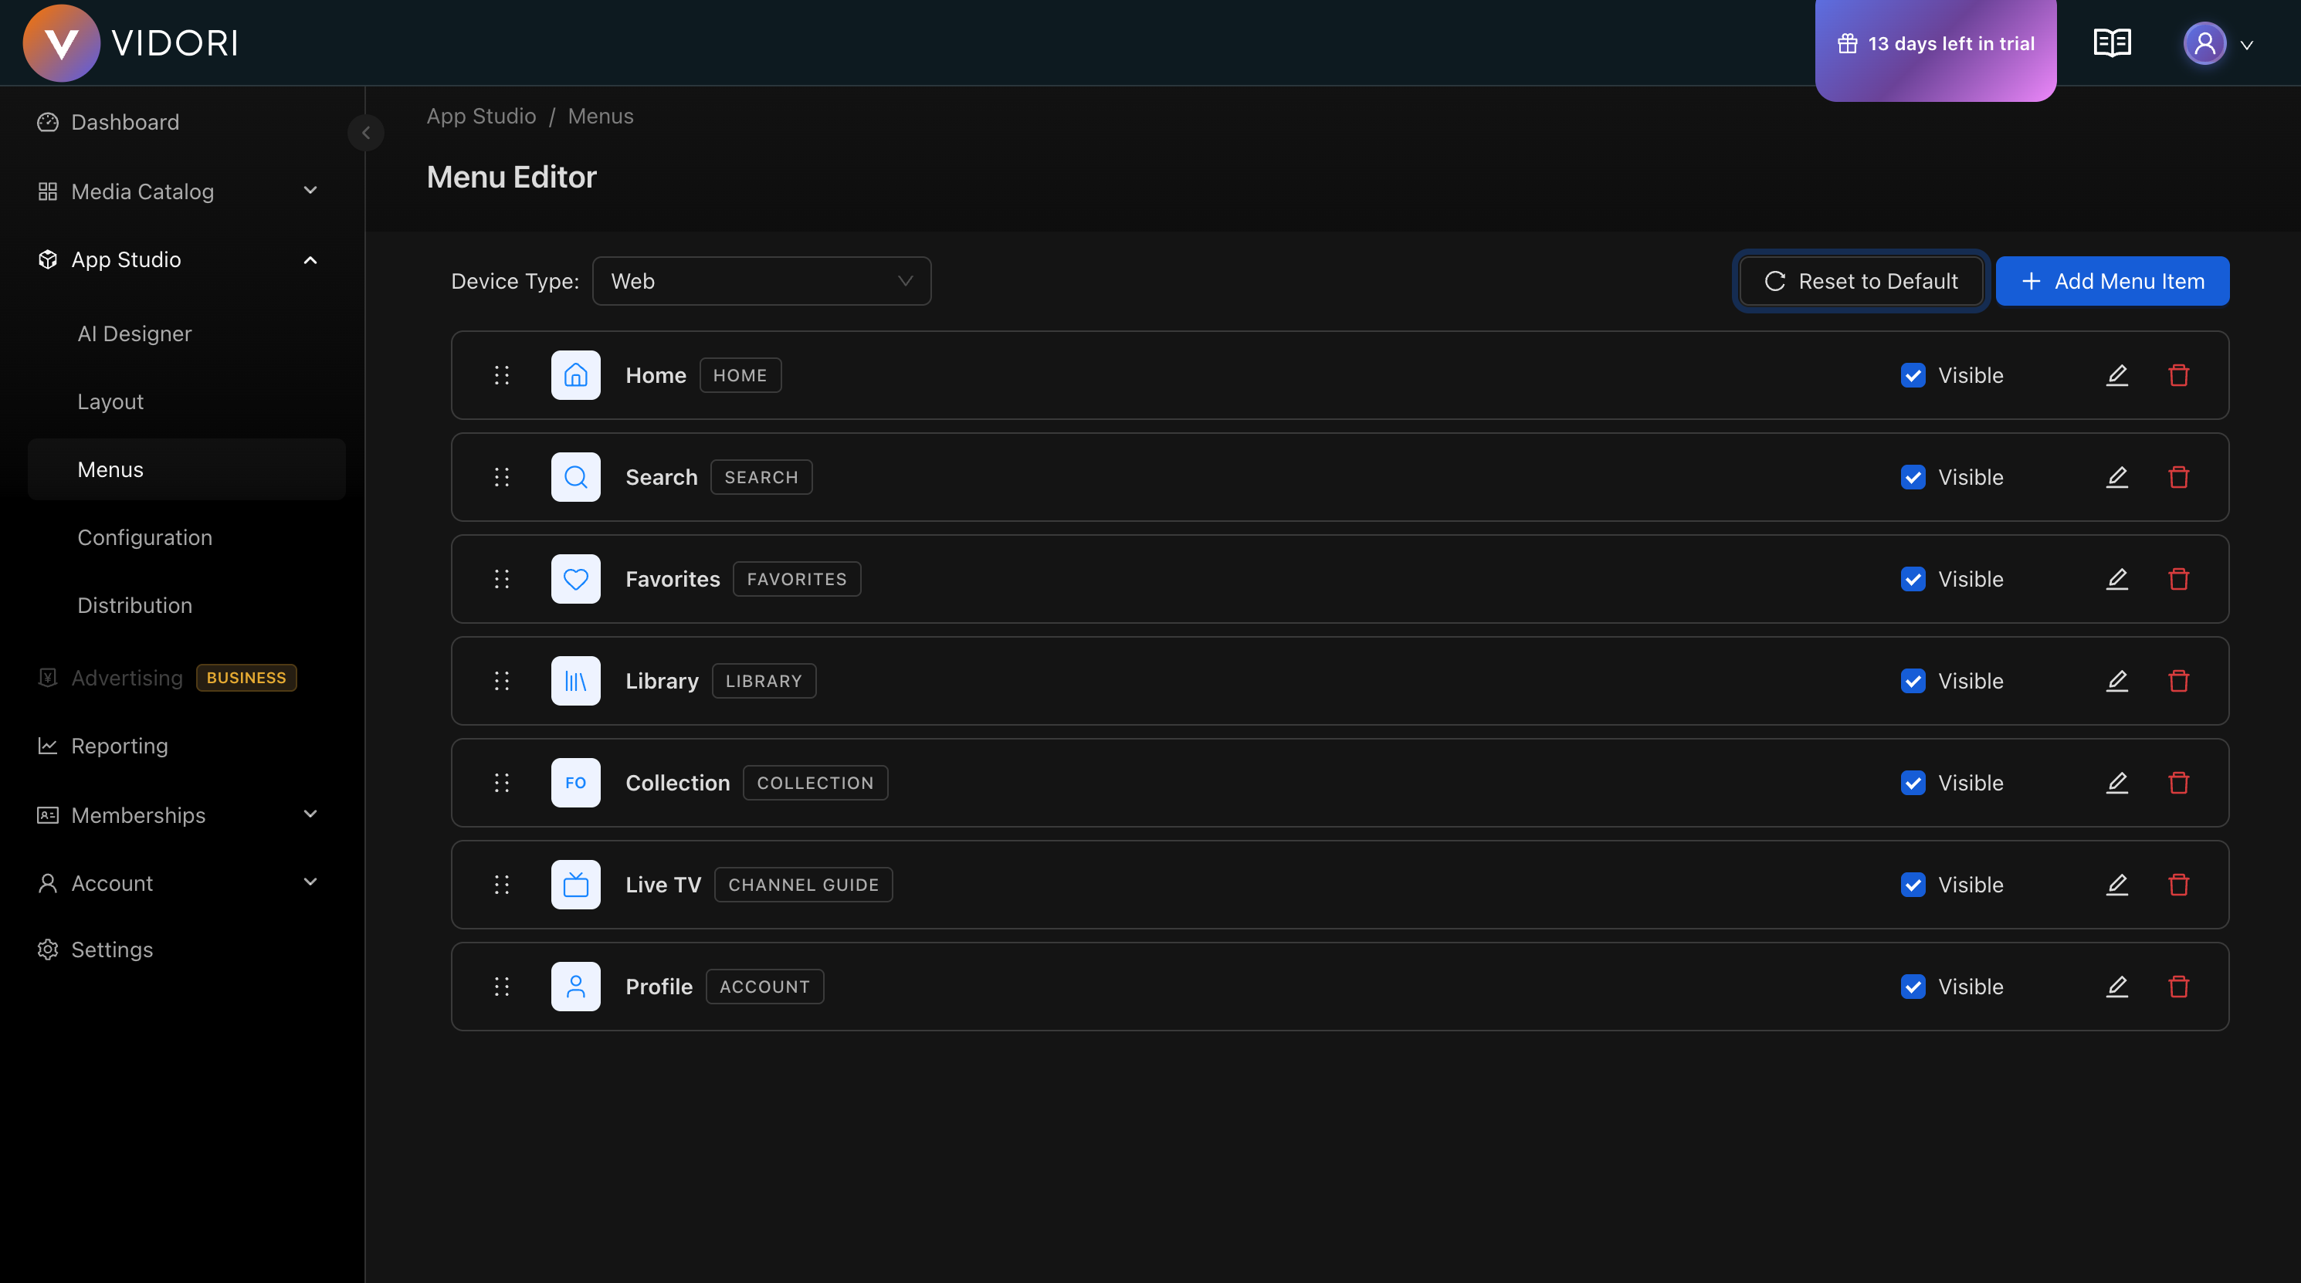Screen dimensions: 2301x1283
Task: Select the AI Designer menu item
Action: [x=134, y=333]
